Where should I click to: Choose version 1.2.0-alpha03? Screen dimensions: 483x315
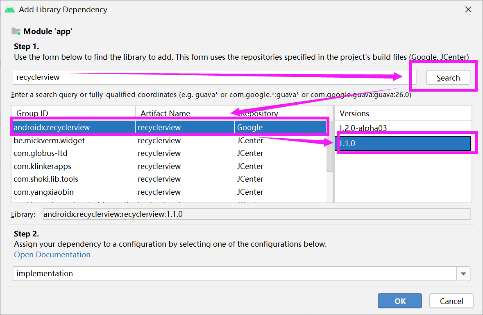pos(403,128)
